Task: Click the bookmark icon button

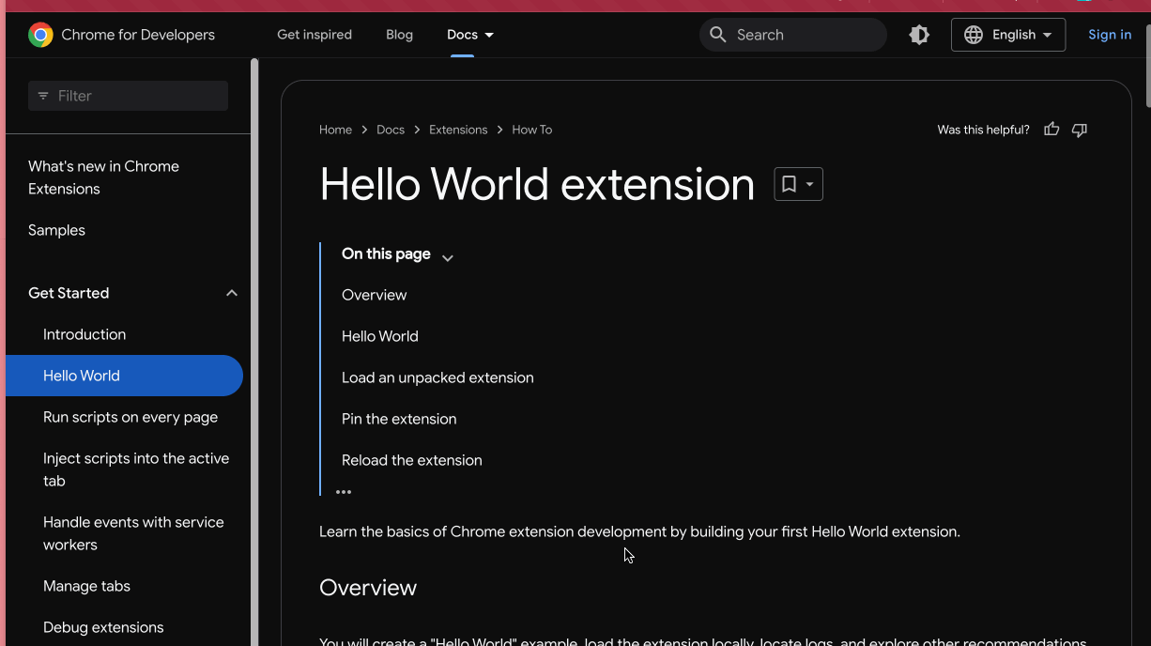Action: coord(798,184)
